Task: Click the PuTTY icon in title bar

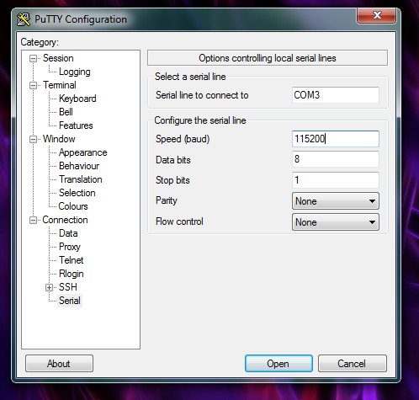Action: (x=24, y=19)
